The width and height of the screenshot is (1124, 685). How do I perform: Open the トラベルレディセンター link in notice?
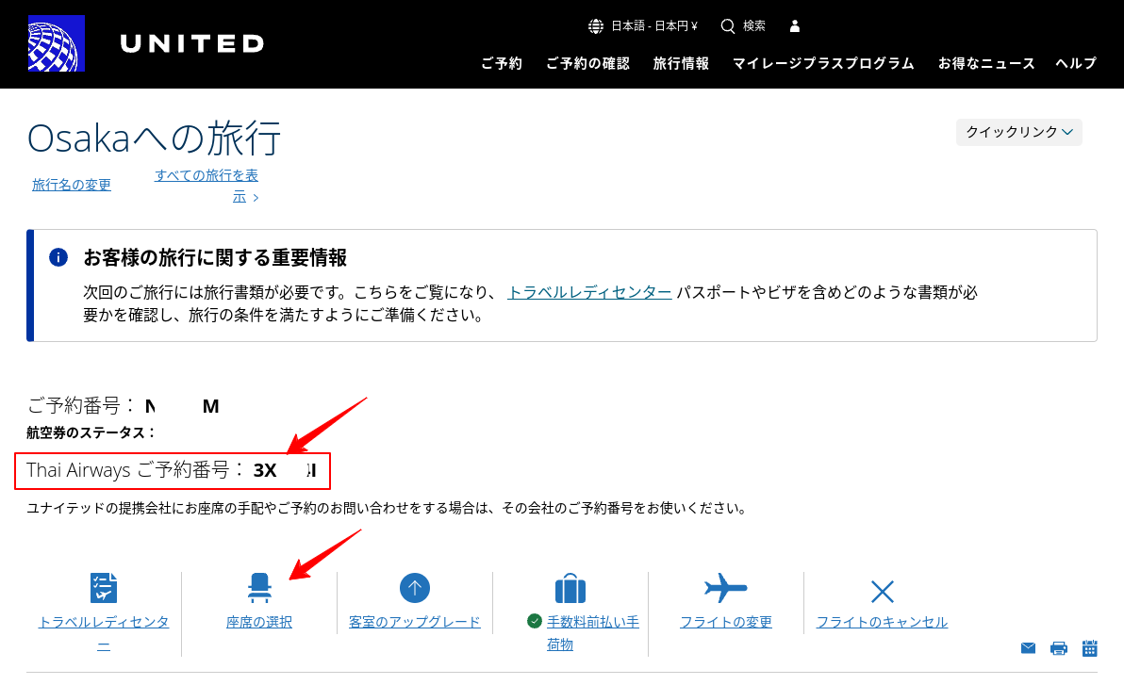[589, 292]
